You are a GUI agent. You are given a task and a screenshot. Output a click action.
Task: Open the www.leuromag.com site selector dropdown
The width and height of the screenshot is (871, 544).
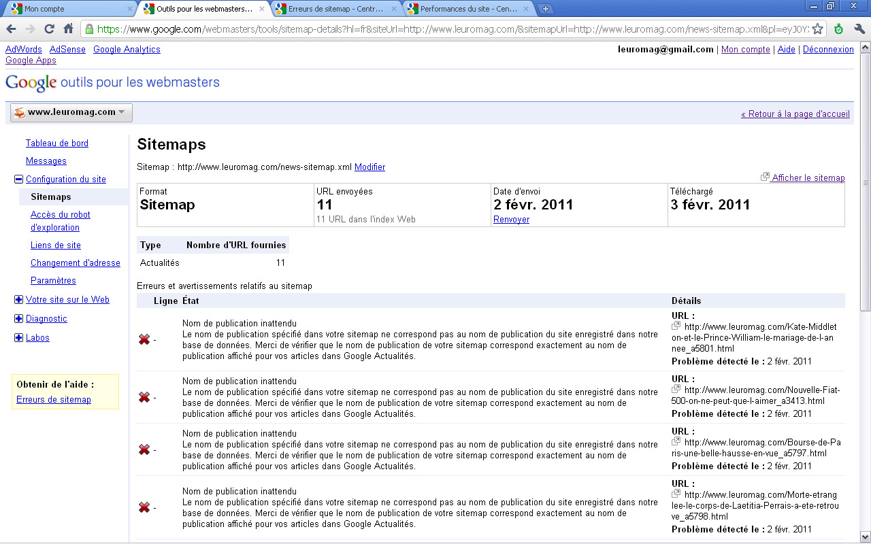pos(71,113)
